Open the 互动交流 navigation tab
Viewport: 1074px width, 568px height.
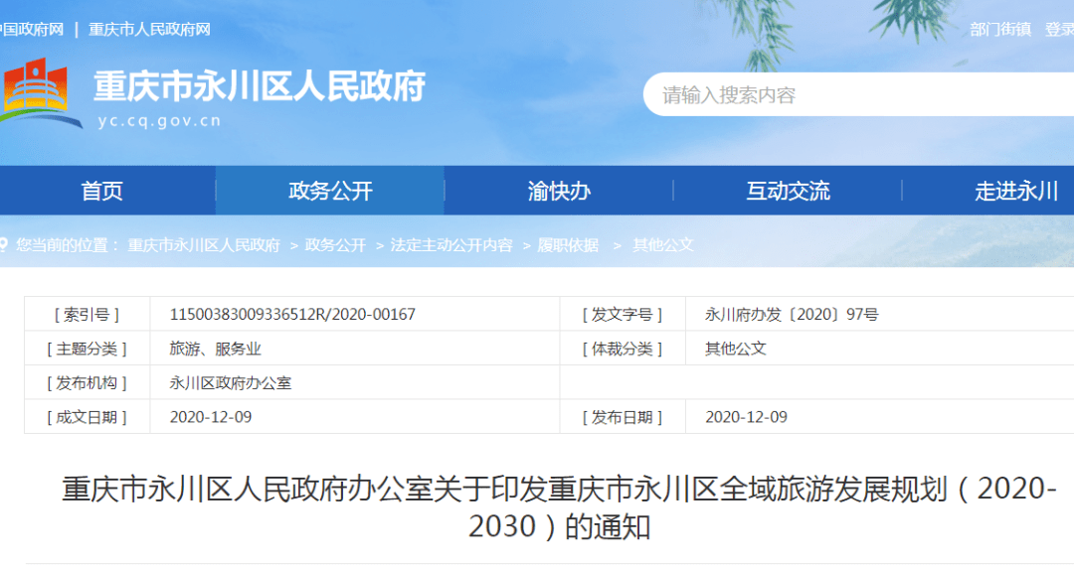pyautogui.click(x=788, y=191)
